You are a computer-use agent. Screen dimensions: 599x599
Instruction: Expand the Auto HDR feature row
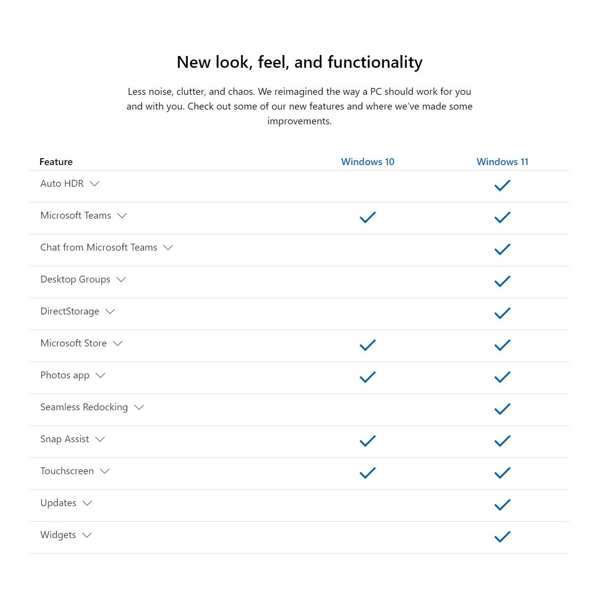95,184
